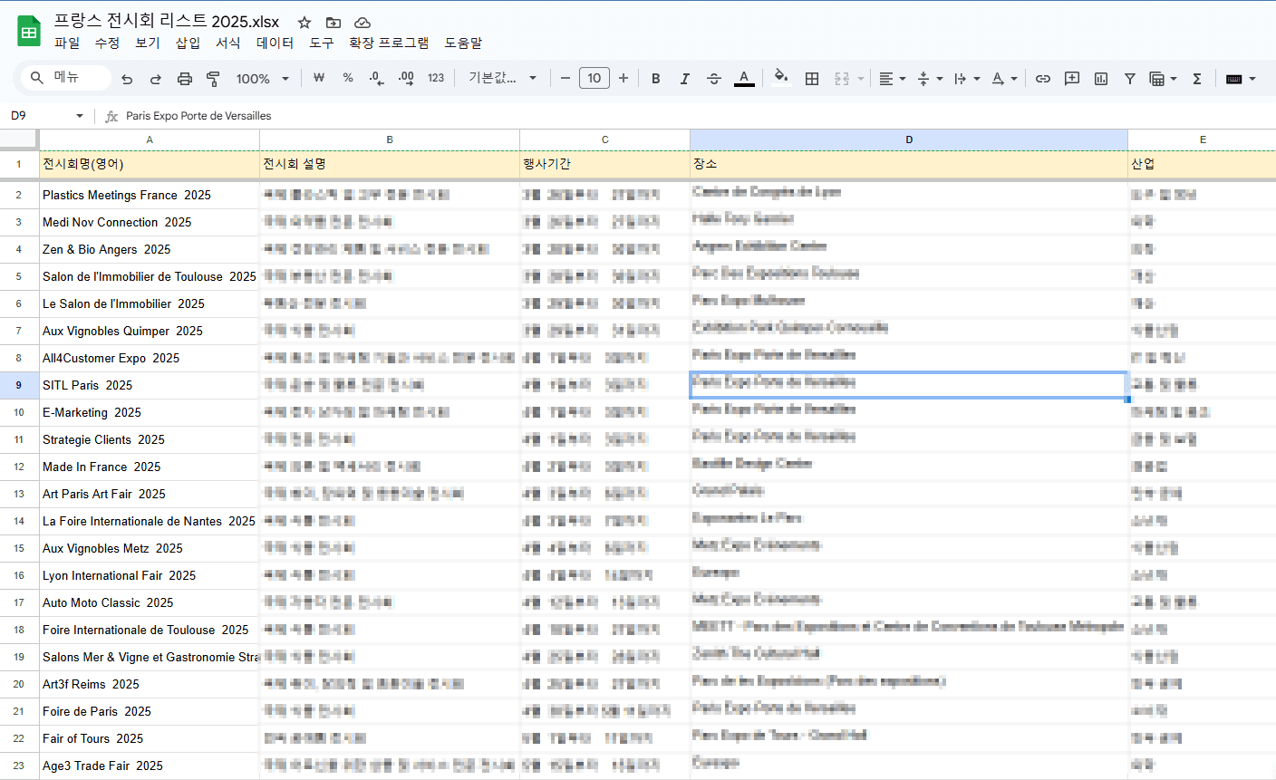The width and height of the screenshot is (1276, 780).
Task: Open the 100% zoom dropdown
Action: [262, 79]
